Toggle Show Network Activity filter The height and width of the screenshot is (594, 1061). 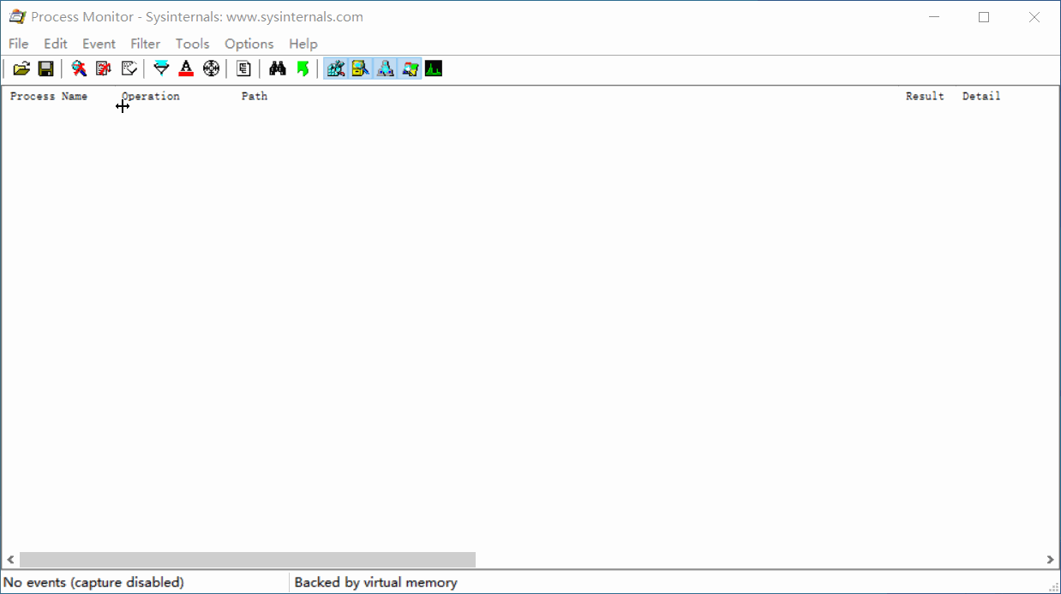385,68
